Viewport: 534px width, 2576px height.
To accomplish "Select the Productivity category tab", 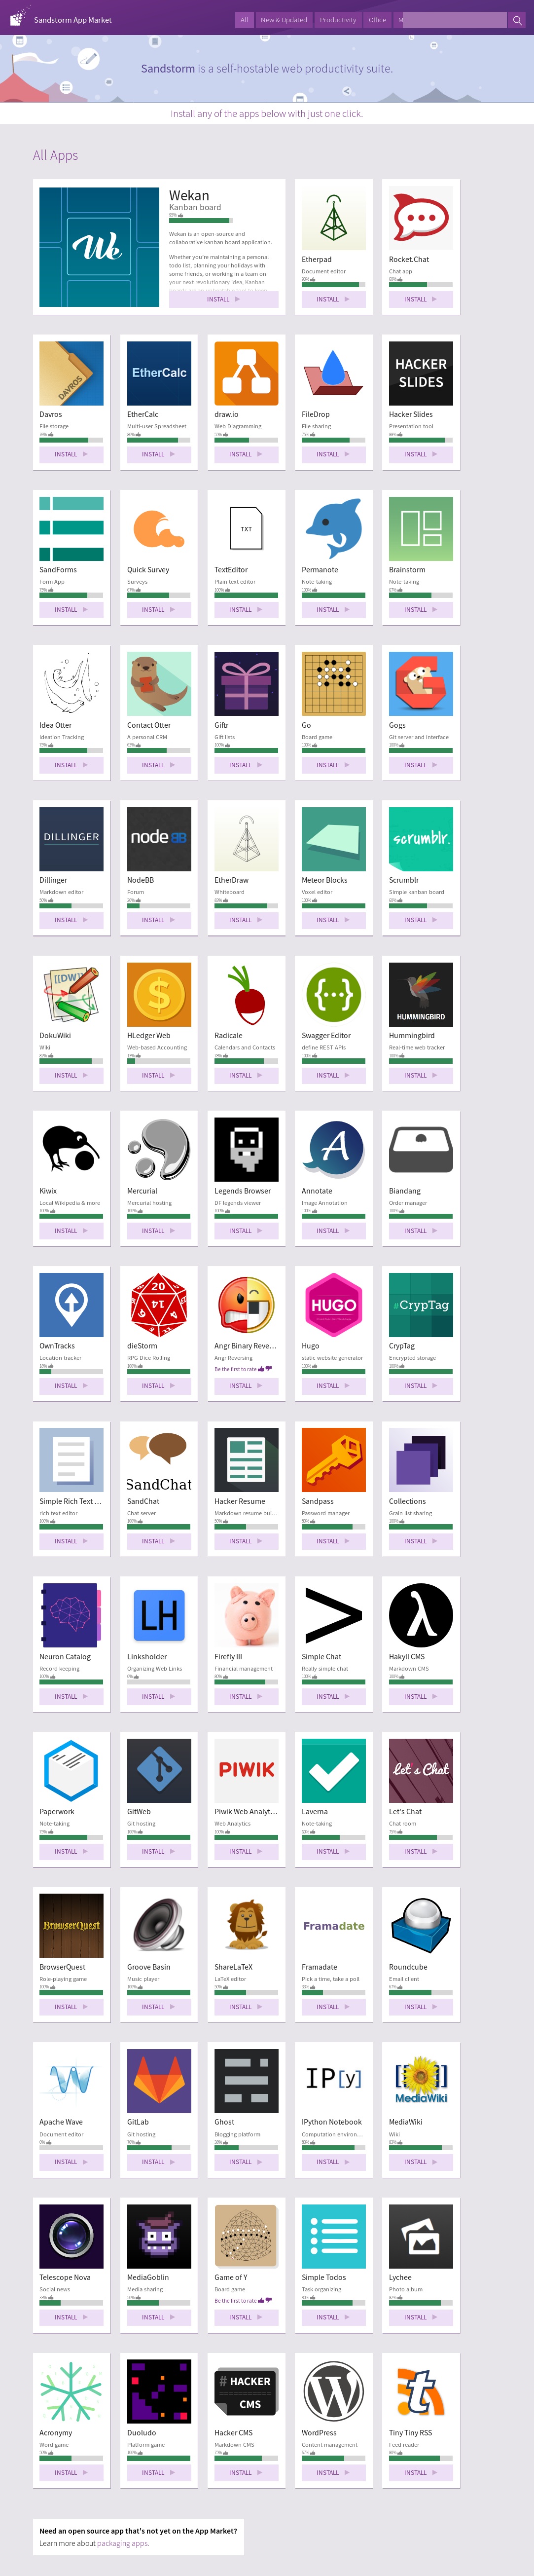I will 338,20.
